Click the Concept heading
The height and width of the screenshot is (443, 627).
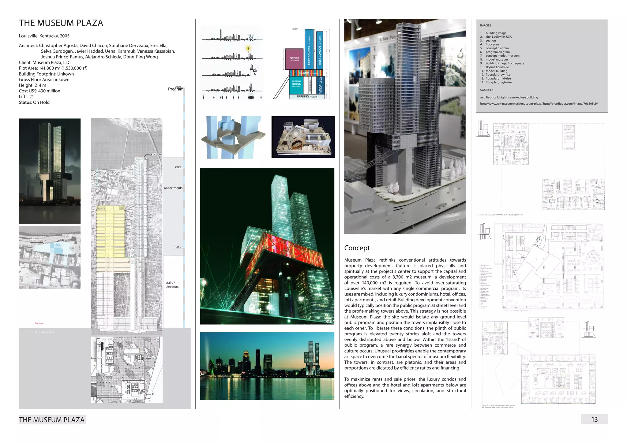coord(357,248)
